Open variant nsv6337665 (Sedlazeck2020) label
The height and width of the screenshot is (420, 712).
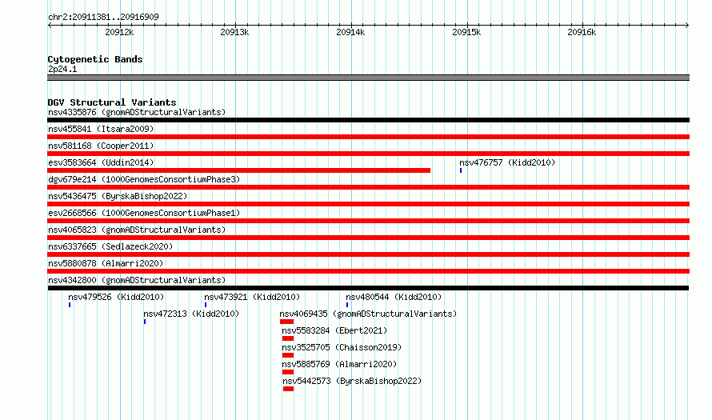[110, 246]
